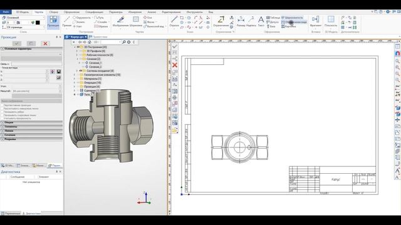Expand the Операции tree folder

(x=75, y=82)
